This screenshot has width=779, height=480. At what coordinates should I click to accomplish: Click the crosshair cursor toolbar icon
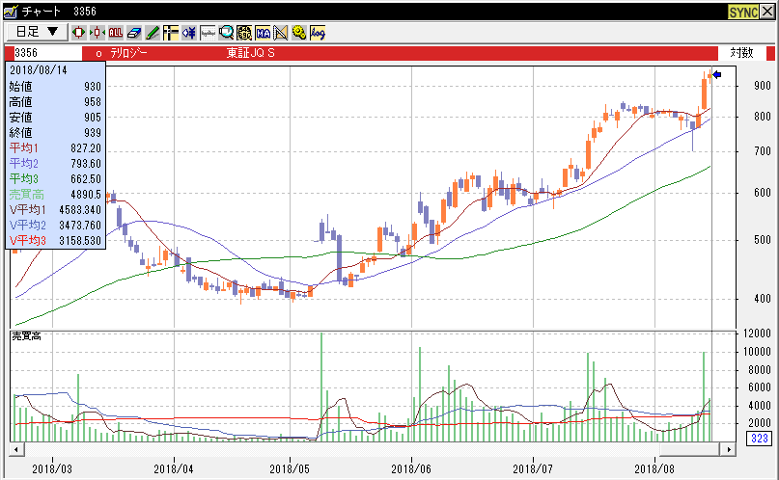171,32
